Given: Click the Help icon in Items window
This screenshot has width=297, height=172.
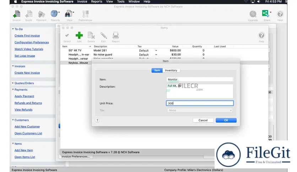Looking at the screenshot, I should tap(261, 36).
